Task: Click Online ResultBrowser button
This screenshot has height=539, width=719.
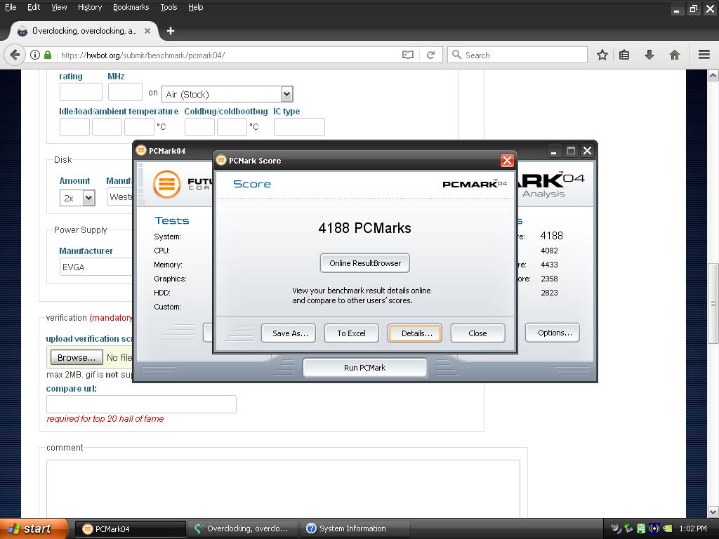Action: point(365,263)
